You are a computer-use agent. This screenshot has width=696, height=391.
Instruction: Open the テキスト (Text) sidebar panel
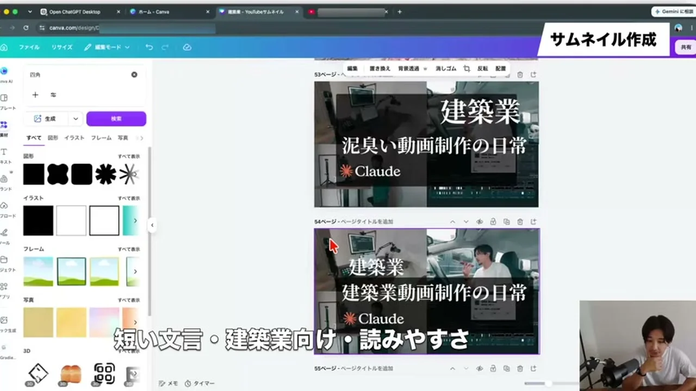tap(4, 155)
